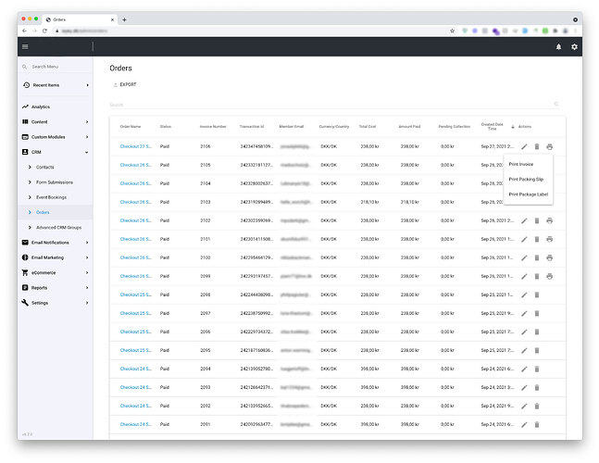
Task: Delete order with invoice number 2097
Action: (x=537, y=313)
